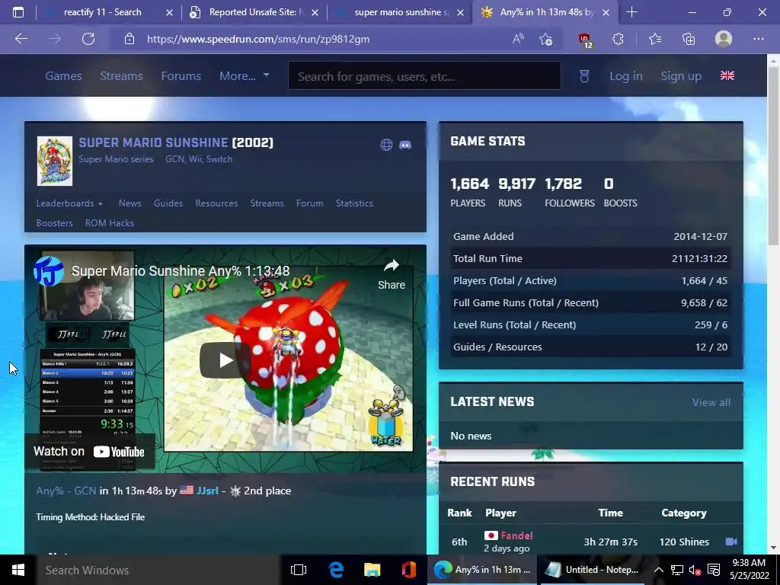Image resolution: width=780 pixels, height=585 pixels.
Task: Switch to the super mario sunshine tab
Action: 399,12
